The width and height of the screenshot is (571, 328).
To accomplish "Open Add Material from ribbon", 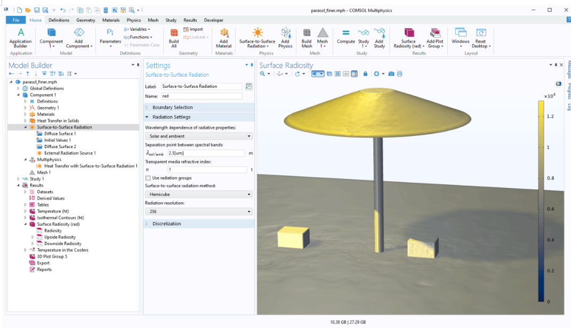I will point(223,38).
